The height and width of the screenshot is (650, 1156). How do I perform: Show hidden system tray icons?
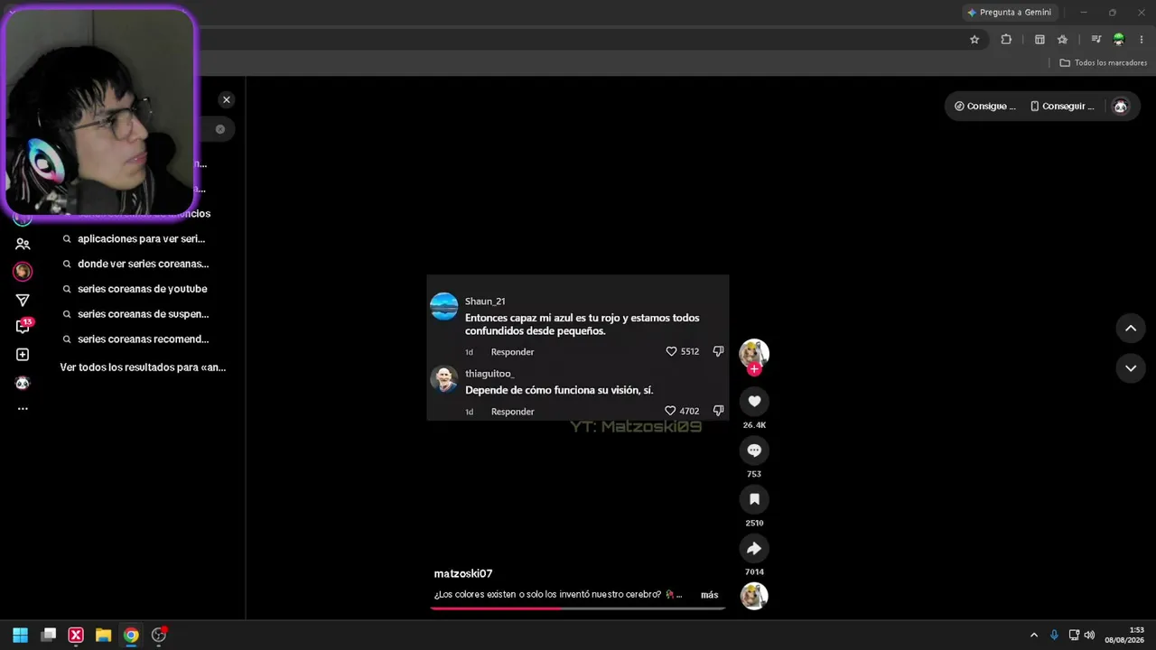click(x=1034, y=636)
